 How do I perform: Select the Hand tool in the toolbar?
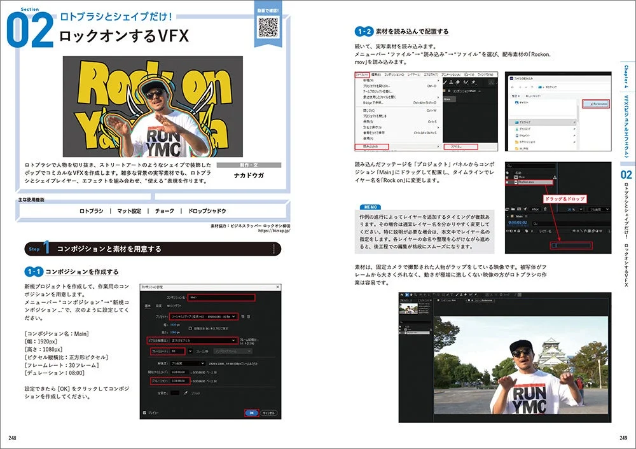tap(410, 294)
